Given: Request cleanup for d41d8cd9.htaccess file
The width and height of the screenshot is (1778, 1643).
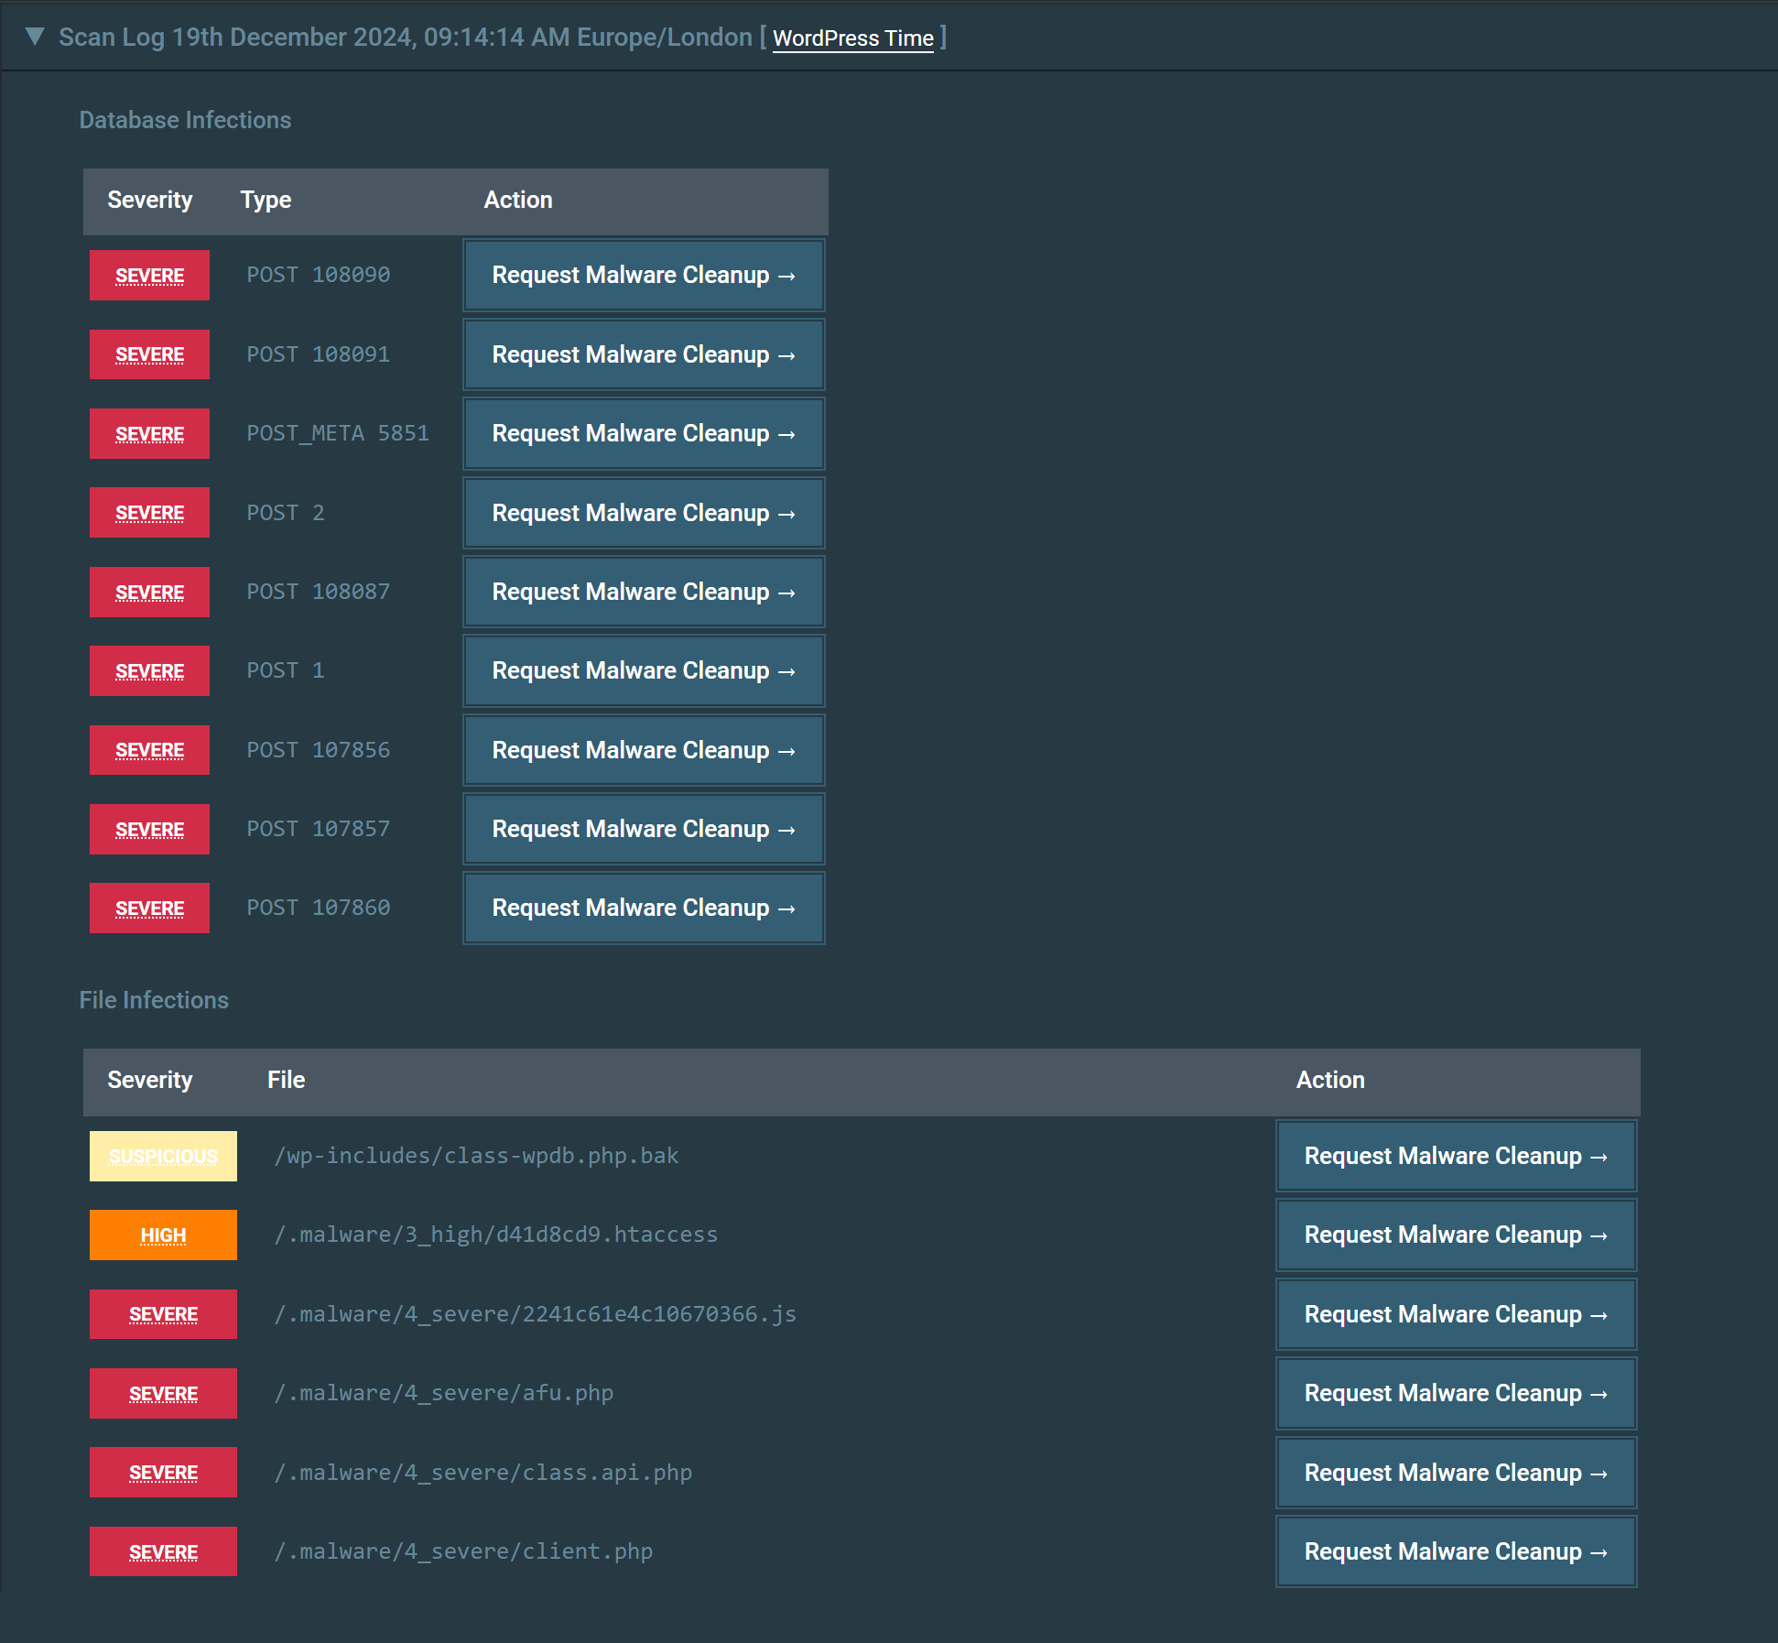Looking at the screenshot, I should click(x=1456, y=1235).
